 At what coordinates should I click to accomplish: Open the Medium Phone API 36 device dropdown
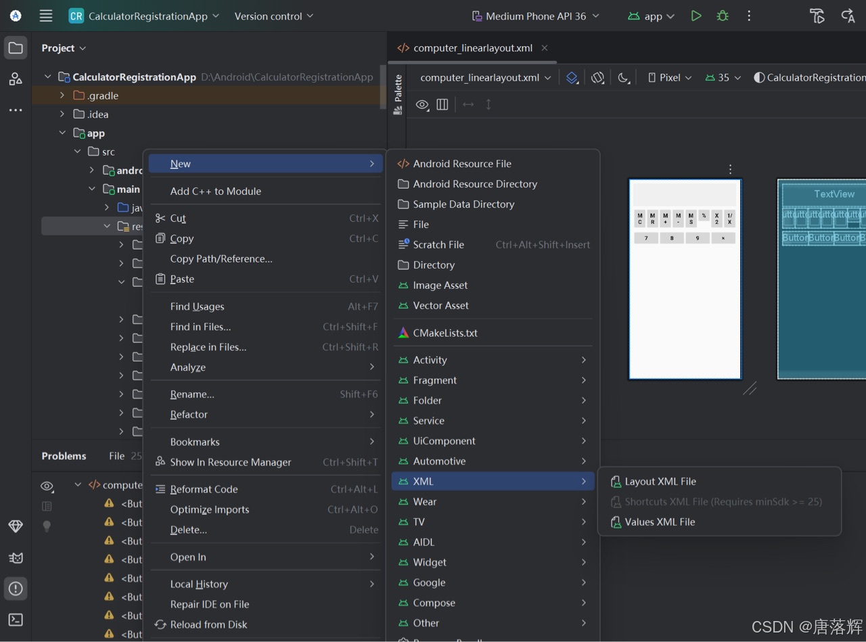point(534,16)
